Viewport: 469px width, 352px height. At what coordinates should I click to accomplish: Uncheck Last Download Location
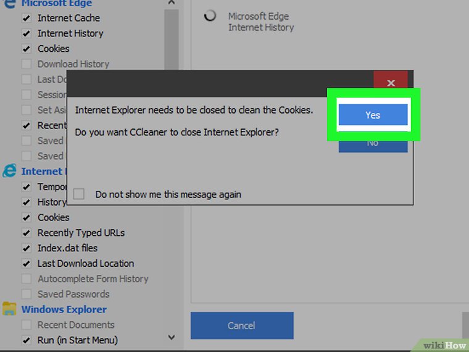(27, 264)
